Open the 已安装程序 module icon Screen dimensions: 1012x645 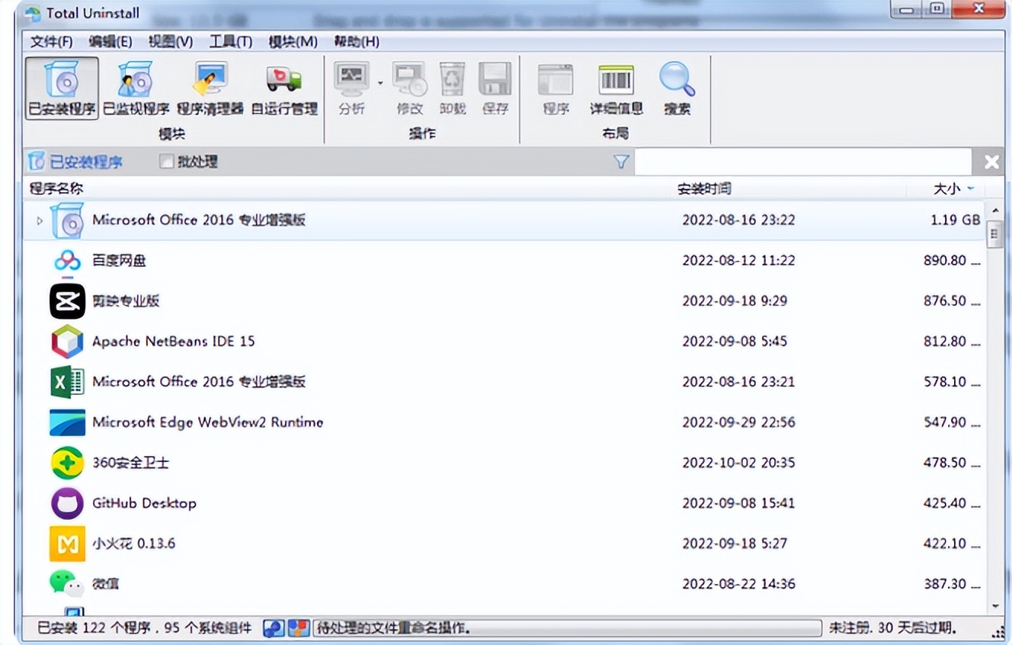[x=61, y=88]
